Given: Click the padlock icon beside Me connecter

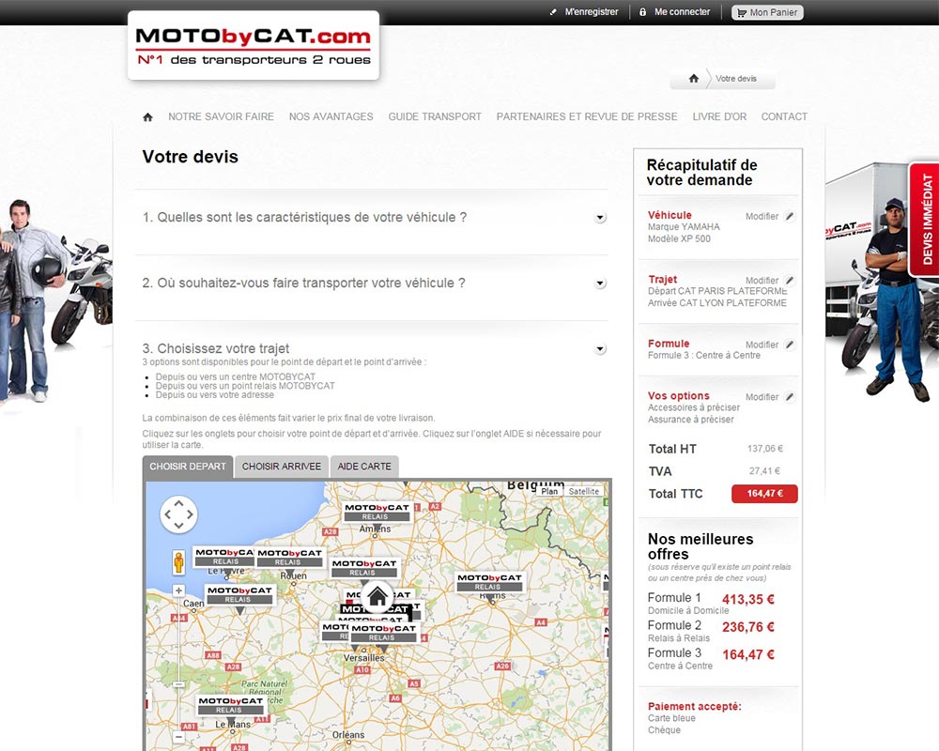Looking at the screenshot, I should pos(642,12).
